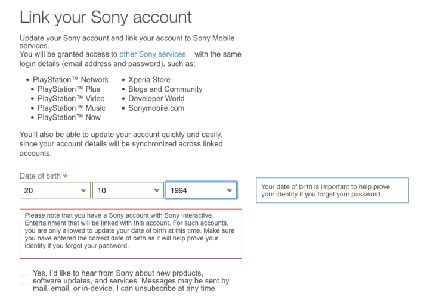
Task: Click the 'Blogs and Community' list item
Action: pos(165,89)
